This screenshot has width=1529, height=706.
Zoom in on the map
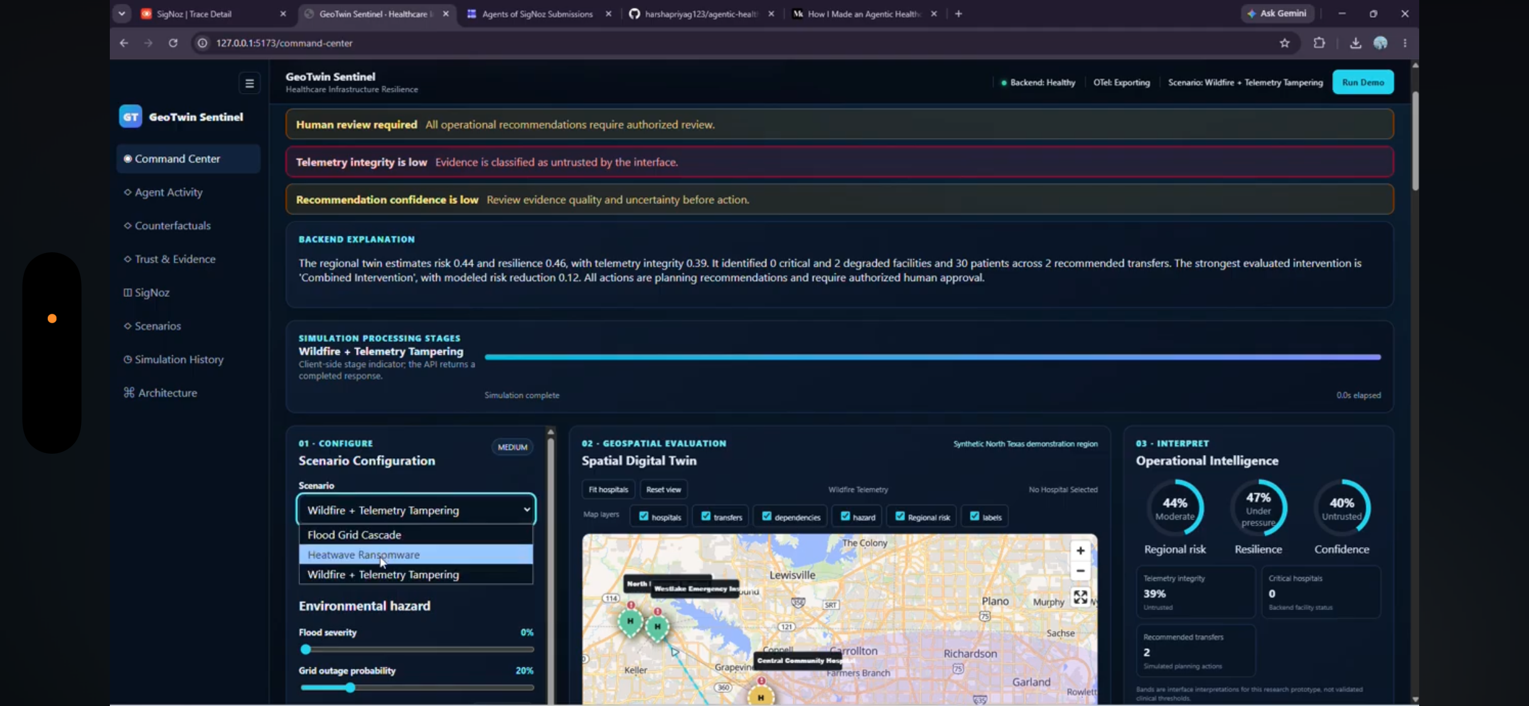click(x=1080, y=550)
